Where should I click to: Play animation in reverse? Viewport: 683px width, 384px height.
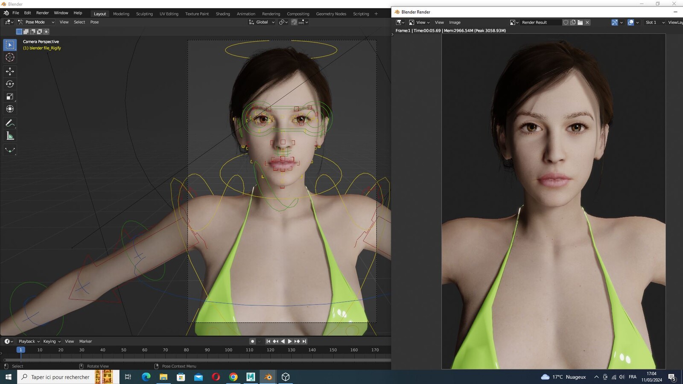(x=283, y=341)
